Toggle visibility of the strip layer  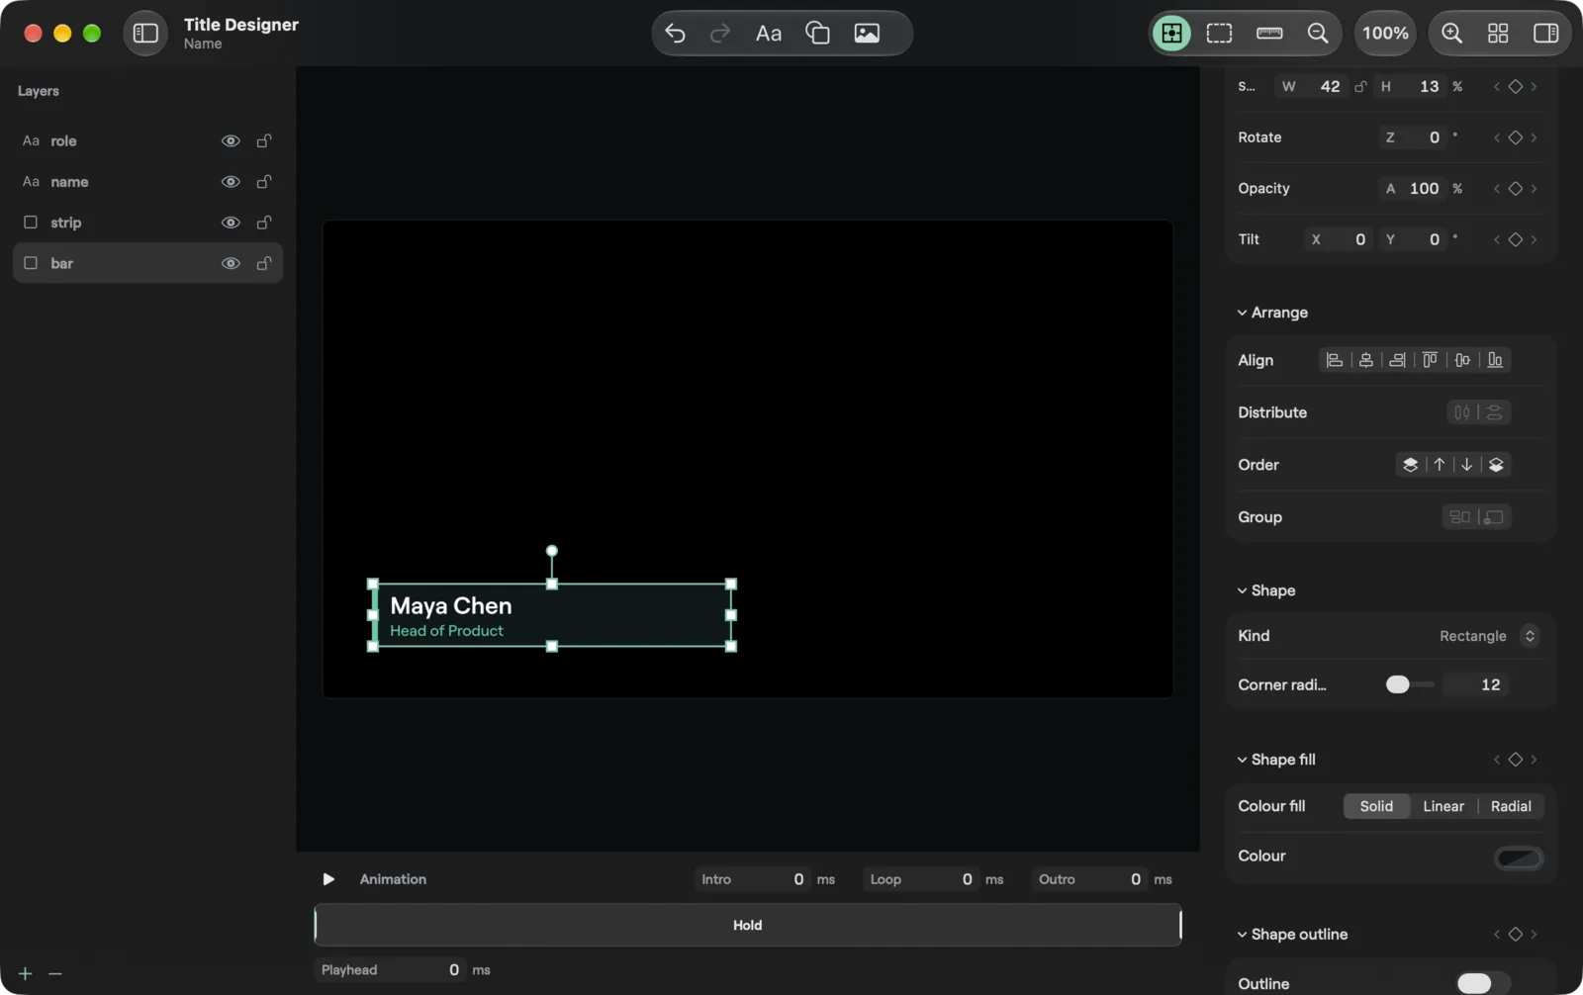231,223
